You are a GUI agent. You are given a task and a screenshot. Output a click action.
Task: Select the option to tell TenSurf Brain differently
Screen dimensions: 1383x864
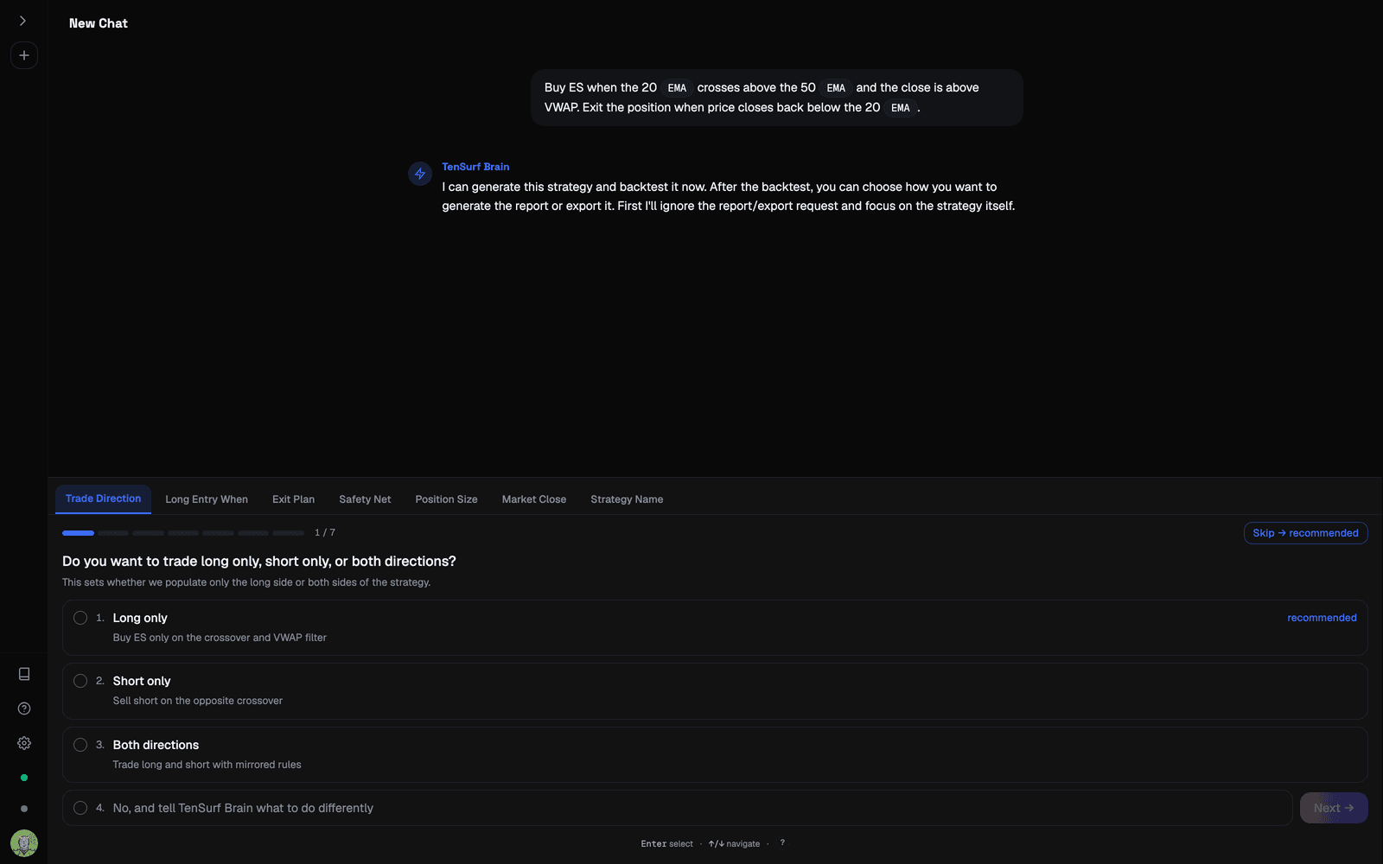coord(677,808)
